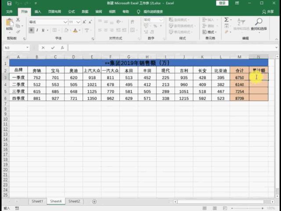Viewport: 281px width, 211px height.
Task: Open the Format as Table menu
Action: [x=182, y=26]
